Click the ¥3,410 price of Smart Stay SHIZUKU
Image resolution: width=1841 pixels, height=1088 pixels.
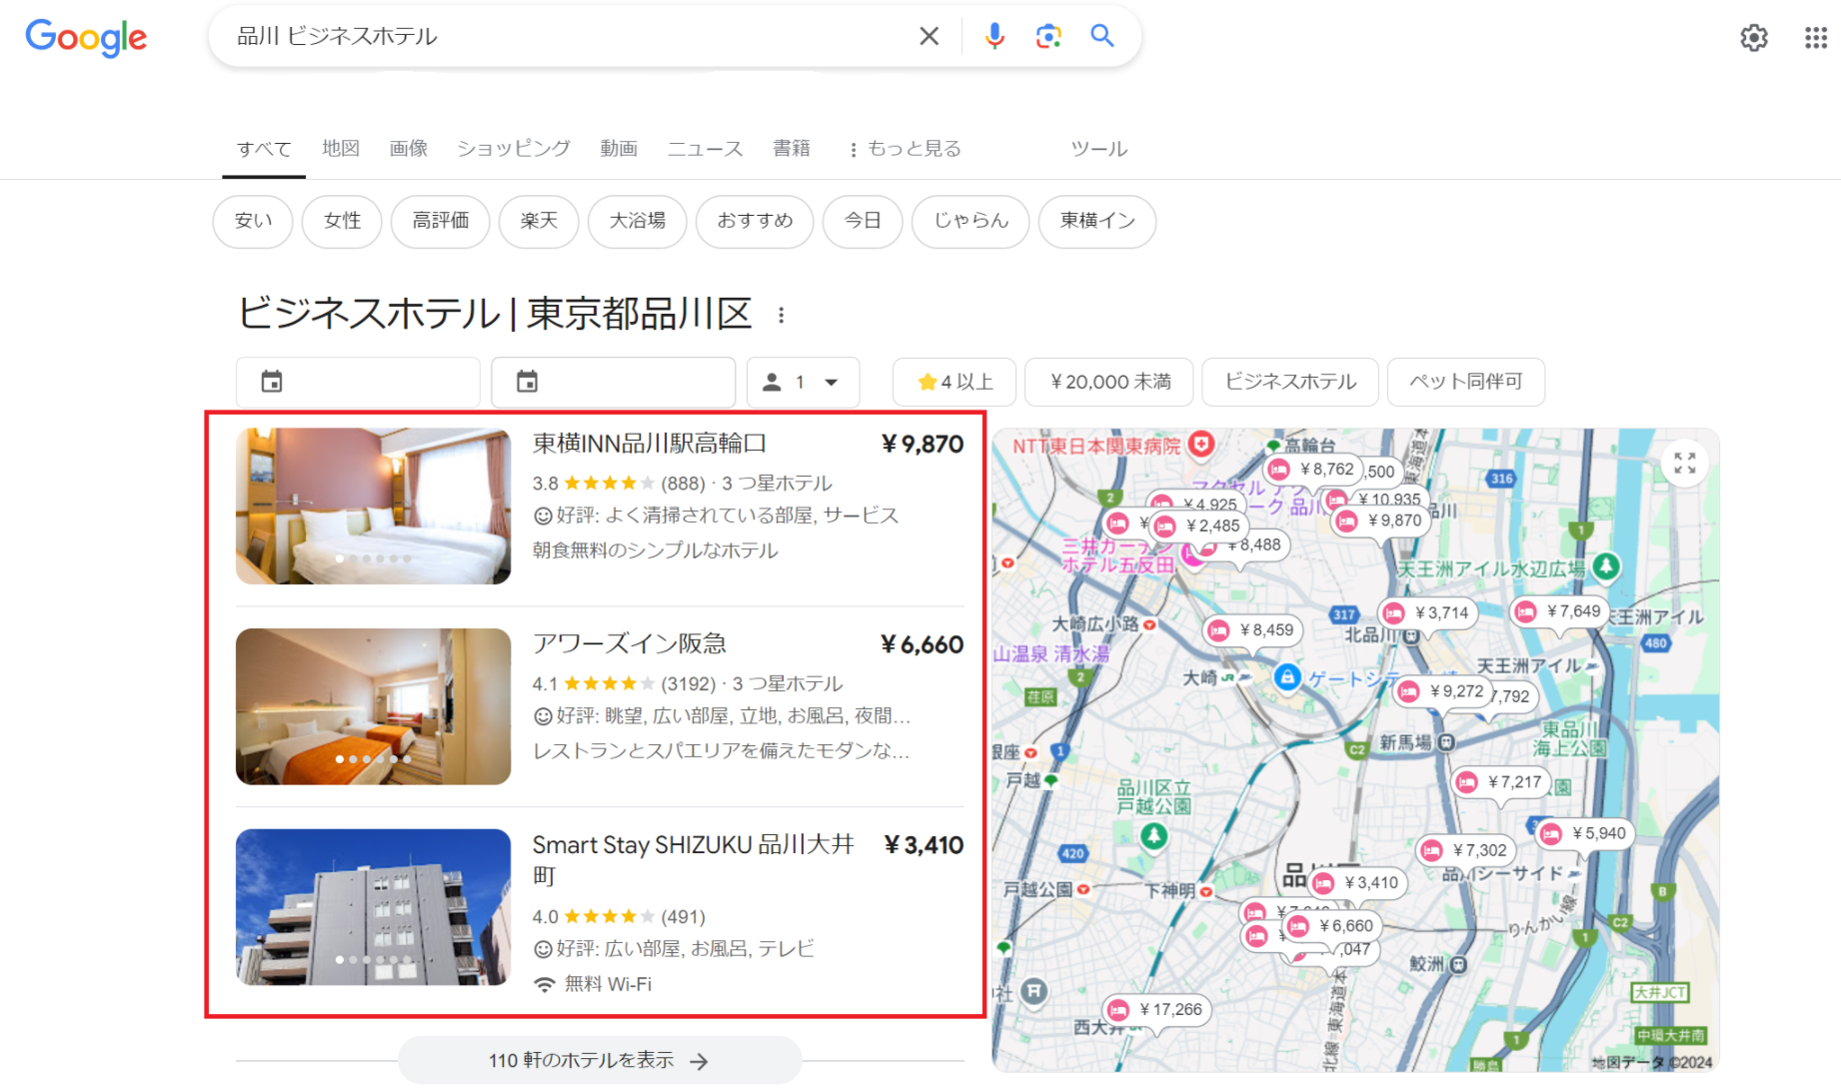pyautogui.click(x=923, y=846)
